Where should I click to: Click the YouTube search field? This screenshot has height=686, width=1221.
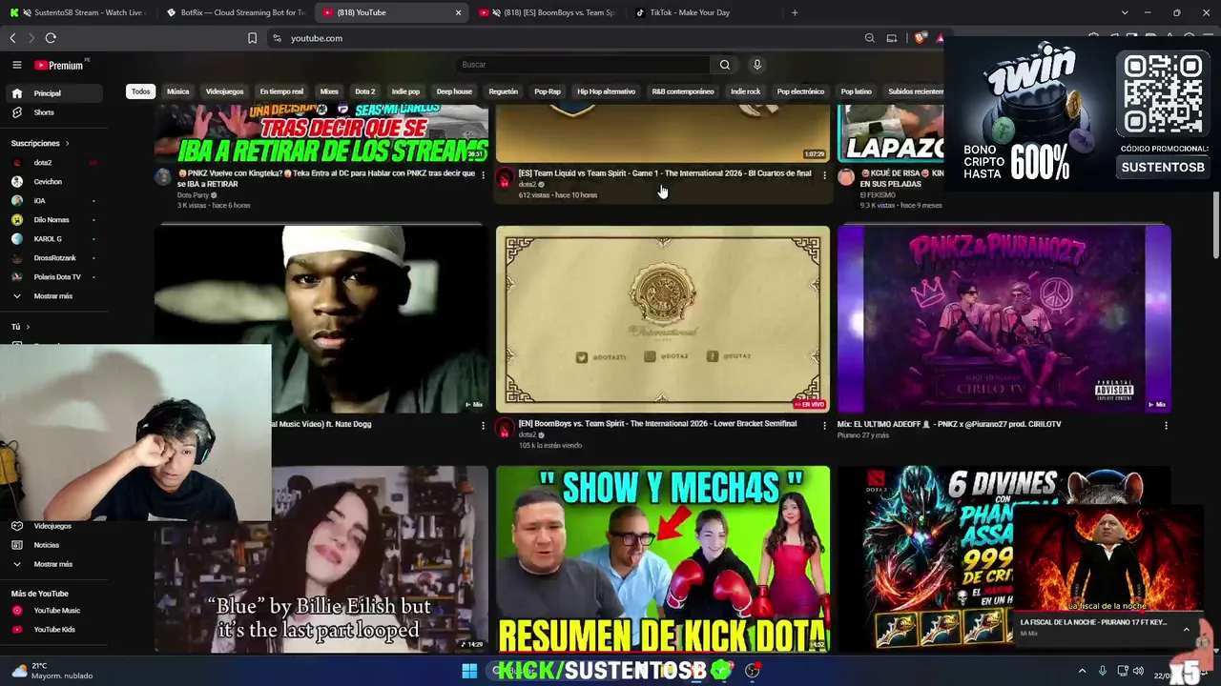tap(582, 65)
